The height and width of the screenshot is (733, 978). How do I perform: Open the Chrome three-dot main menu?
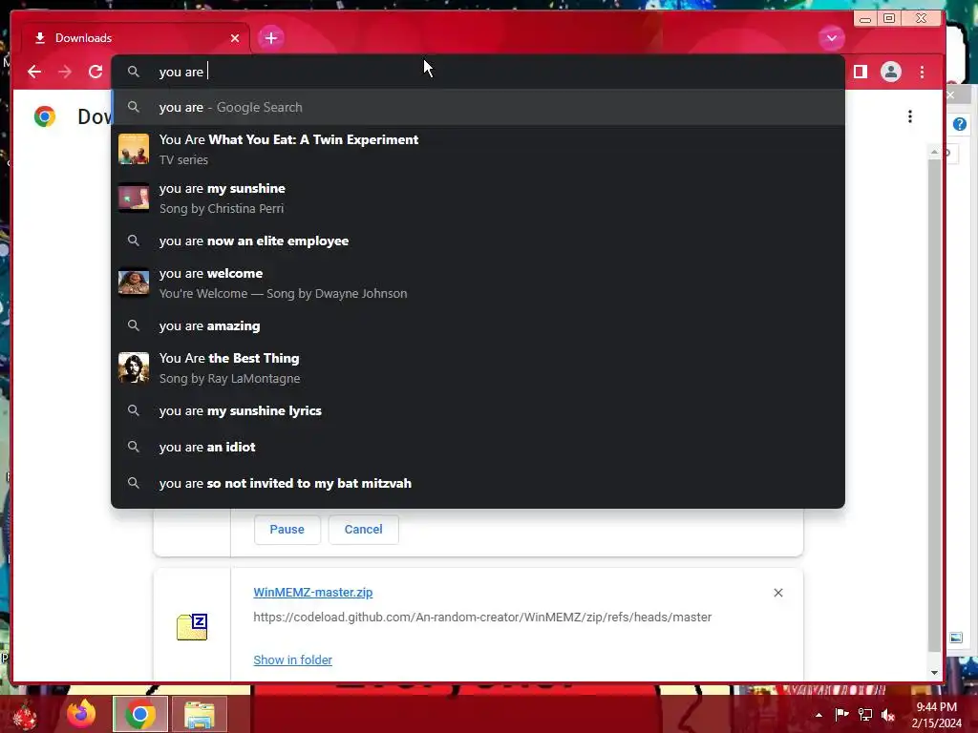(x=922, y=72)
